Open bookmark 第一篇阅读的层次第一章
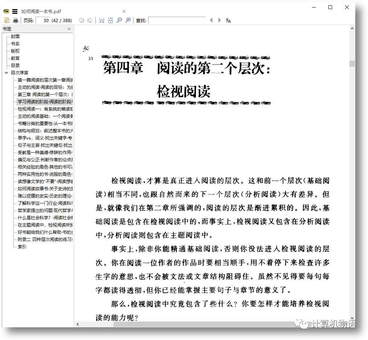This screenshot has width=368, height=340. [x=45, y=80]
